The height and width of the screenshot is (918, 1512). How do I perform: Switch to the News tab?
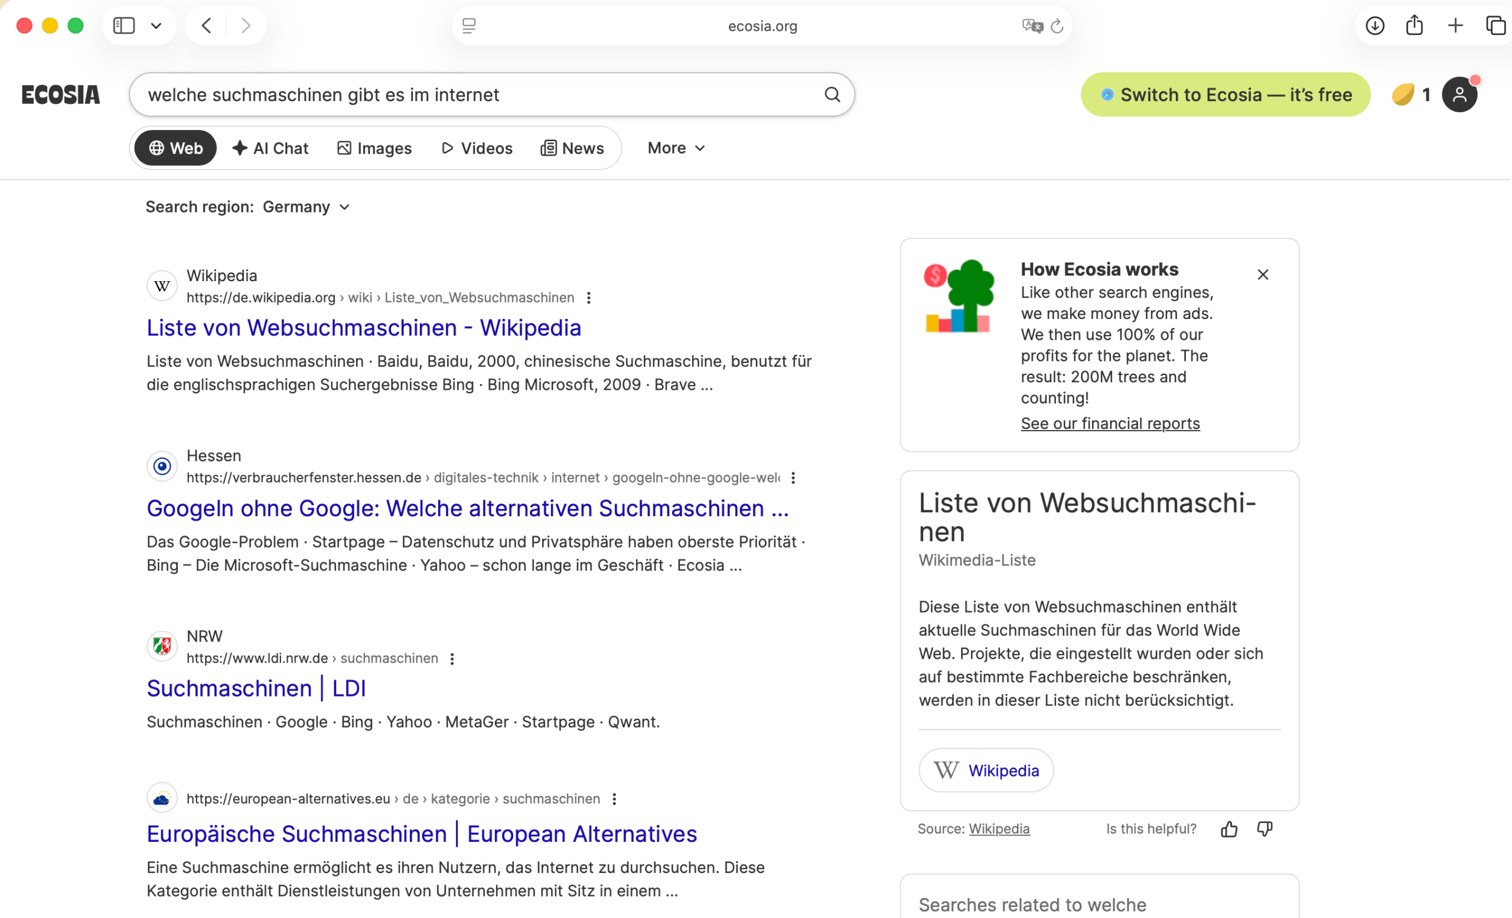(x=572, y=148)
